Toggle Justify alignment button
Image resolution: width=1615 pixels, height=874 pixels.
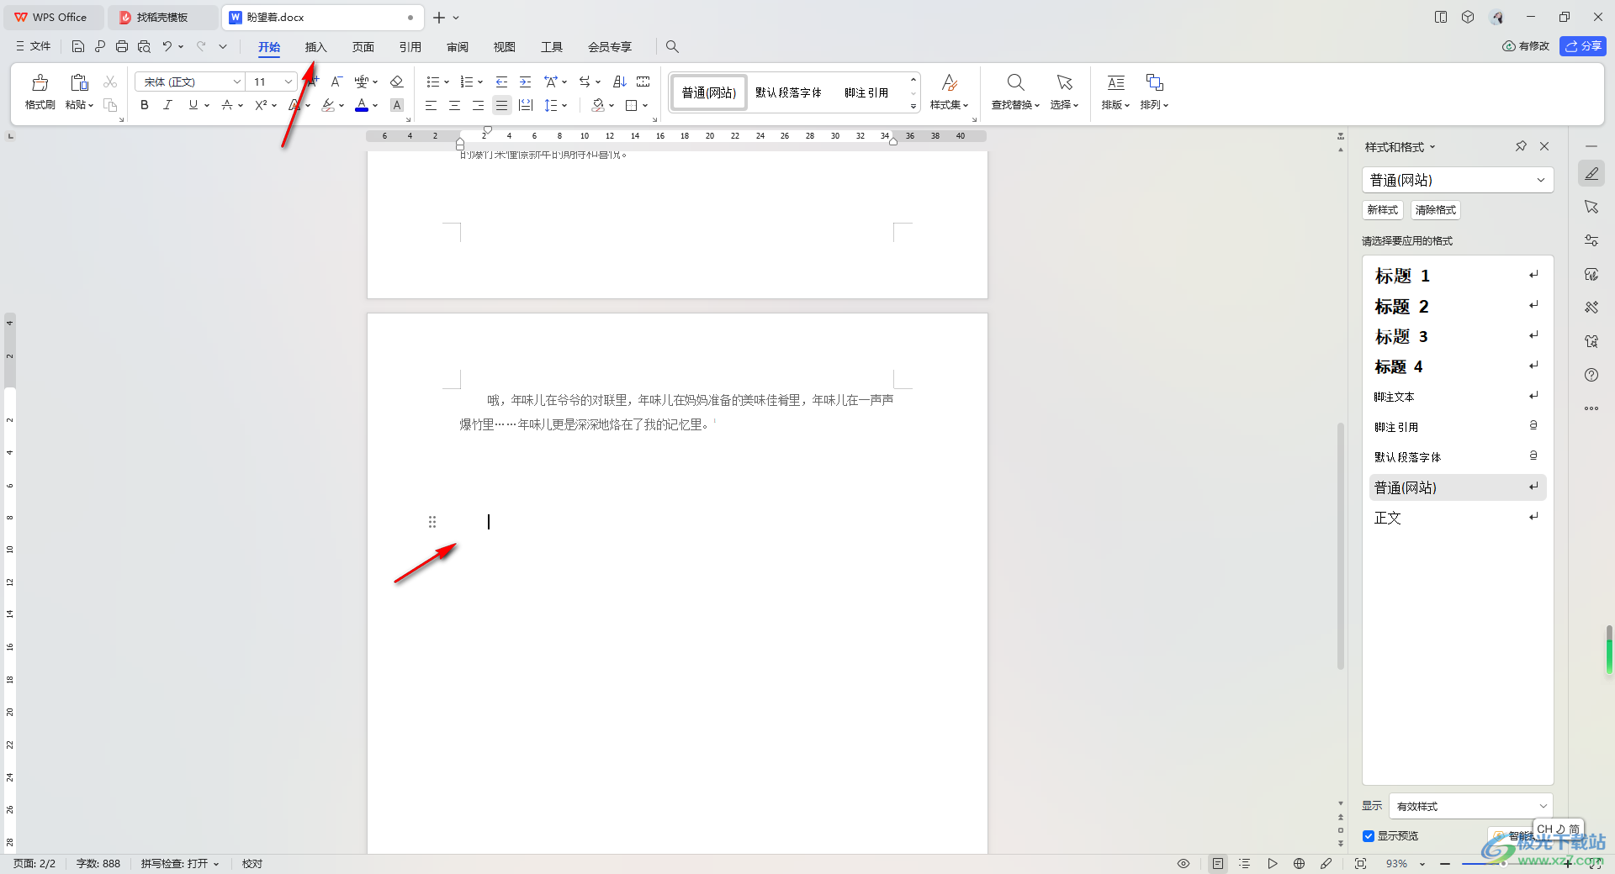pos(501,105)
